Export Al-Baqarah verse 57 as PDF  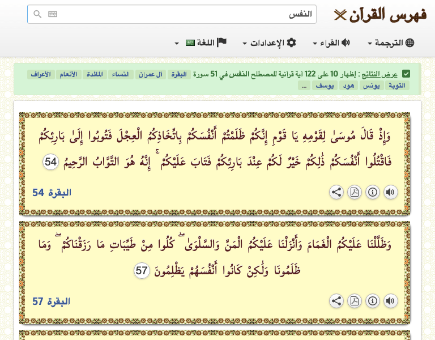coord(354,301)
